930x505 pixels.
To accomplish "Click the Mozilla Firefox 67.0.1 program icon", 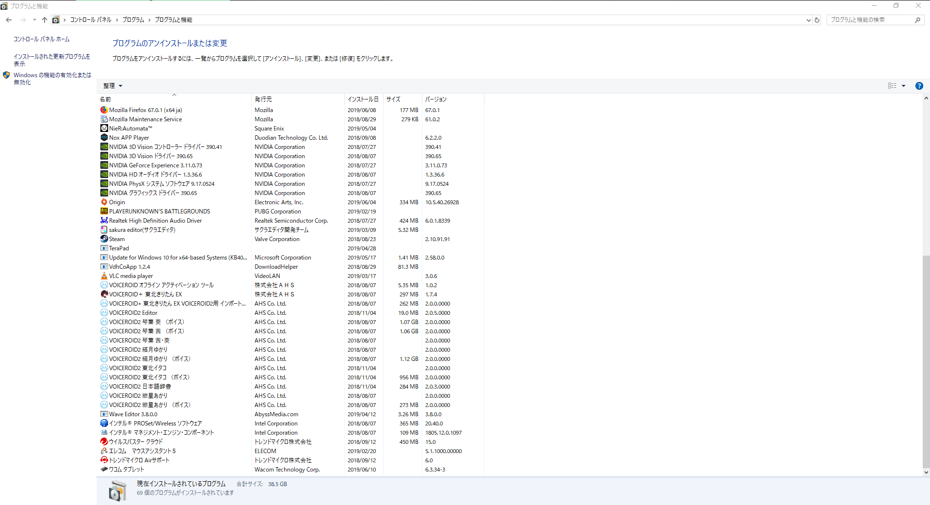I will pos(104,110).
